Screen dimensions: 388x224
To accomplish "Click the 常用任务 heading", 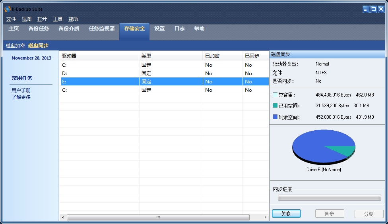I will (22, 78).
